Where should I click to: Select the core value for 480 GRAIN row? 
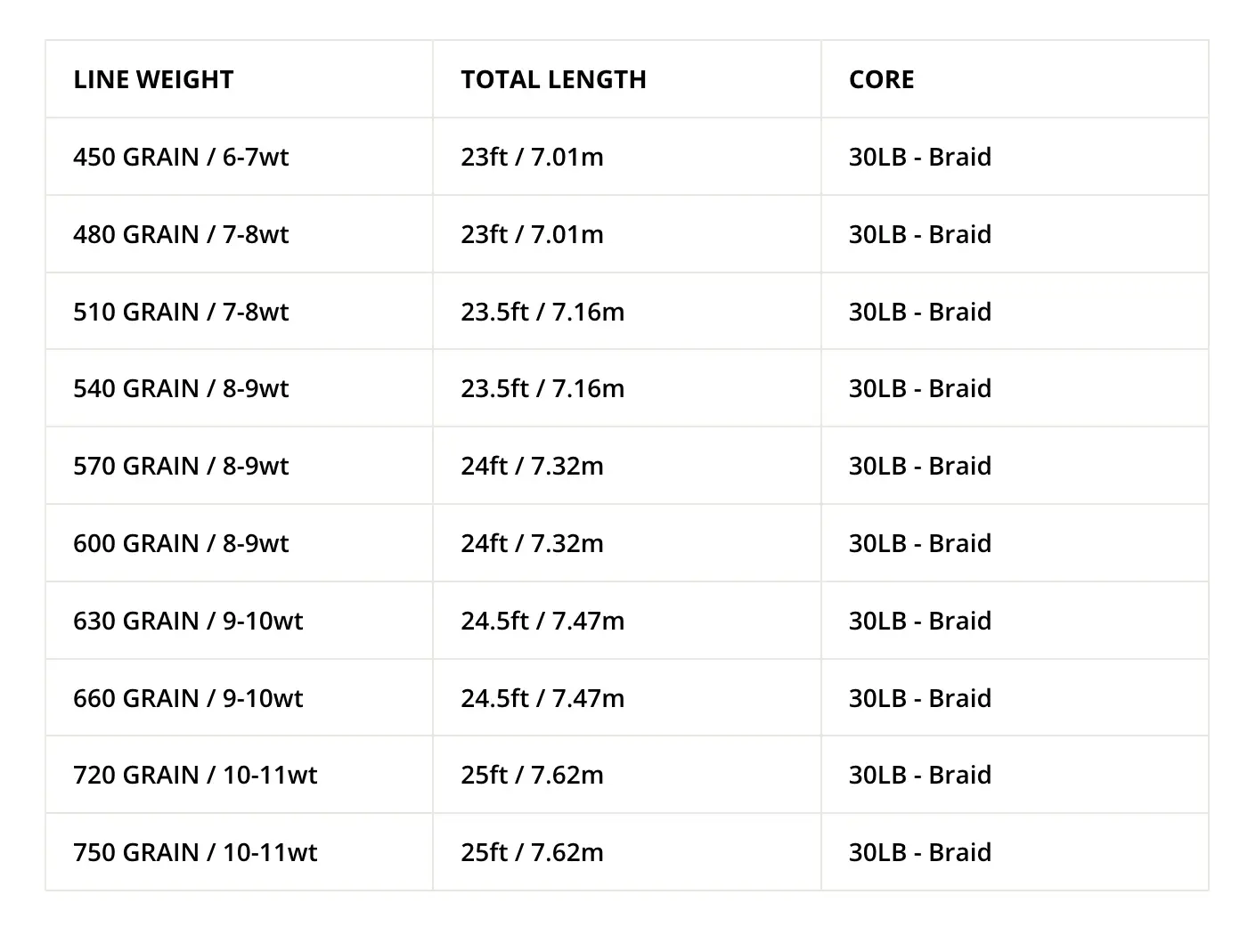coord(919,234)
